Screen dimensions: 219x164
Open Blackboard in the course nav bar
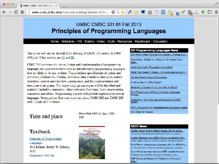click(142, 41)
